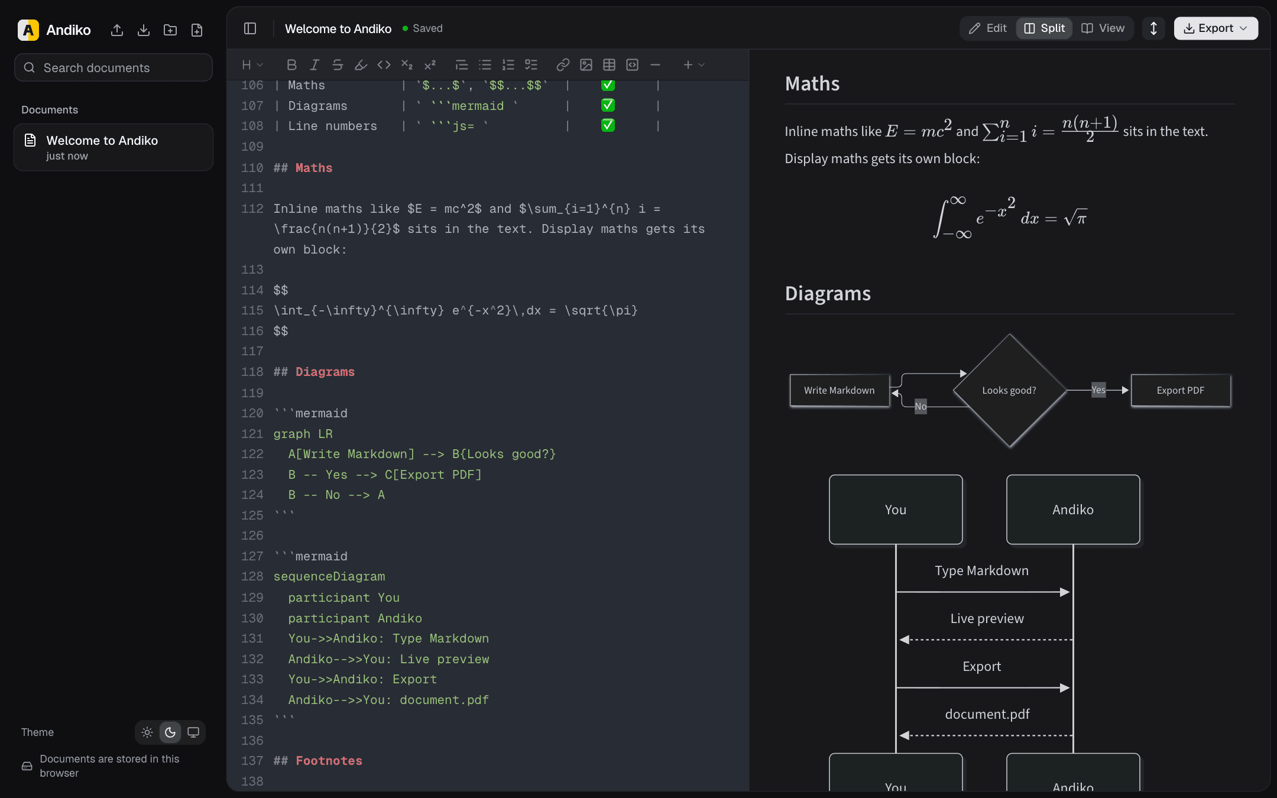Click the upload document icon

coord(117,30)
